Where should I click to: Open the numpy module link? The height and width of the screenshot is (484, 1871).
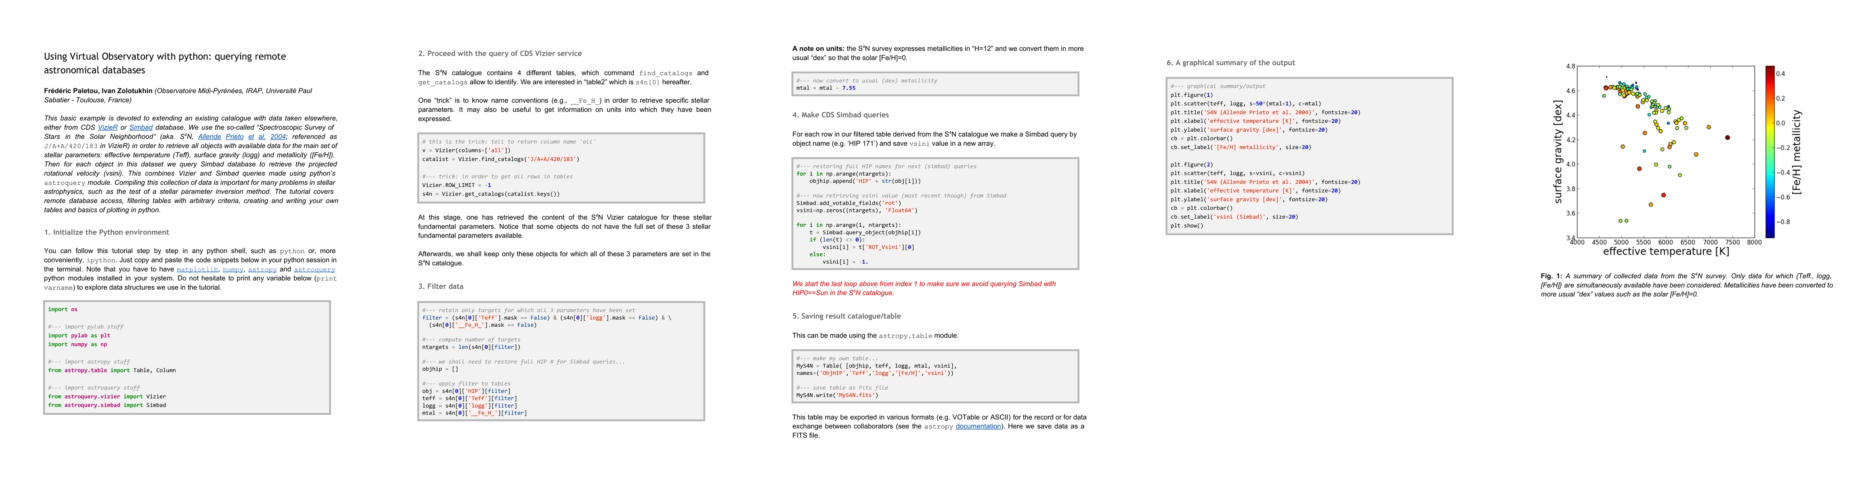pyautogui.click(x=233, y=269)
